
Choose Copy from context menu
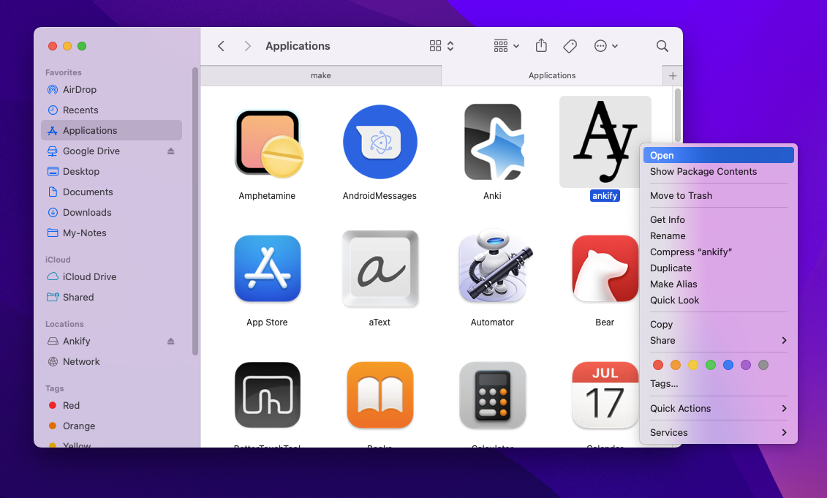pos(718,325)
